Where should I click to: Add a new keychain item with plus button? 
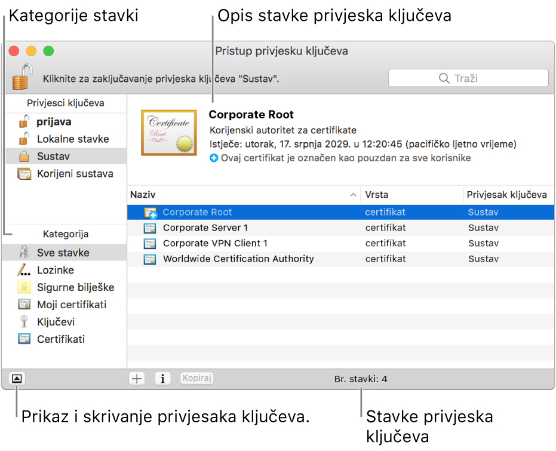coord(137,379)
